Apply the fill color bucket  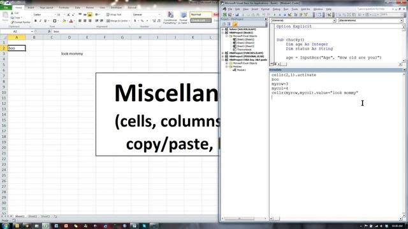64,21
